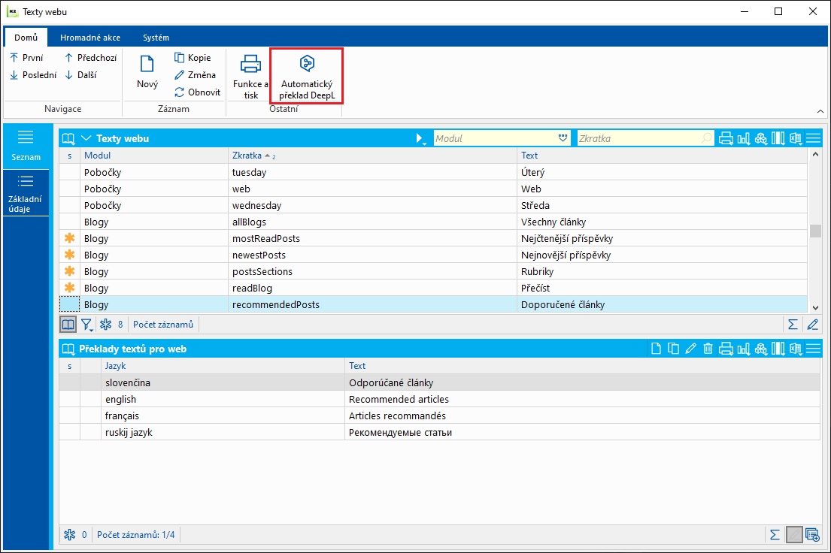This screenshot has width=831, height=553.
Task: Create a record with the Nový icon
Action: coord(147,73)
